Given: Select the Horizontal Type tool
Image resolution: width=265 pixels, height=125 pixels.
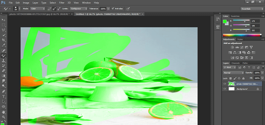Looking at the screenshot, I should (3, 96).
